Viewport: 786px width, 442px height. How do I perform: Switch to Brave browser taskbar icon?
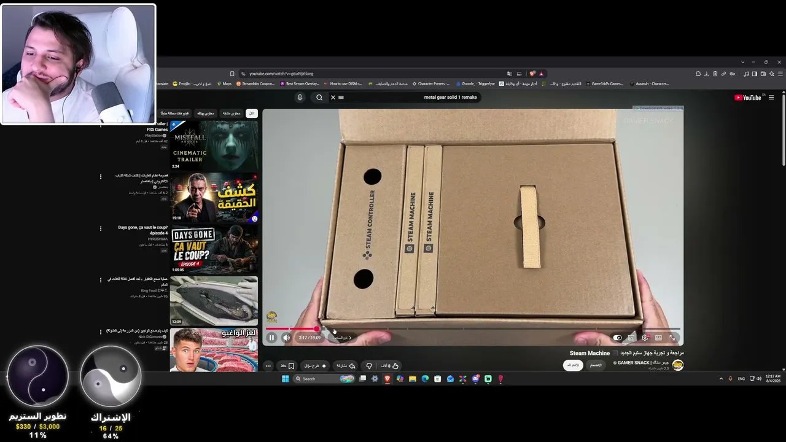tap(387, 379)
